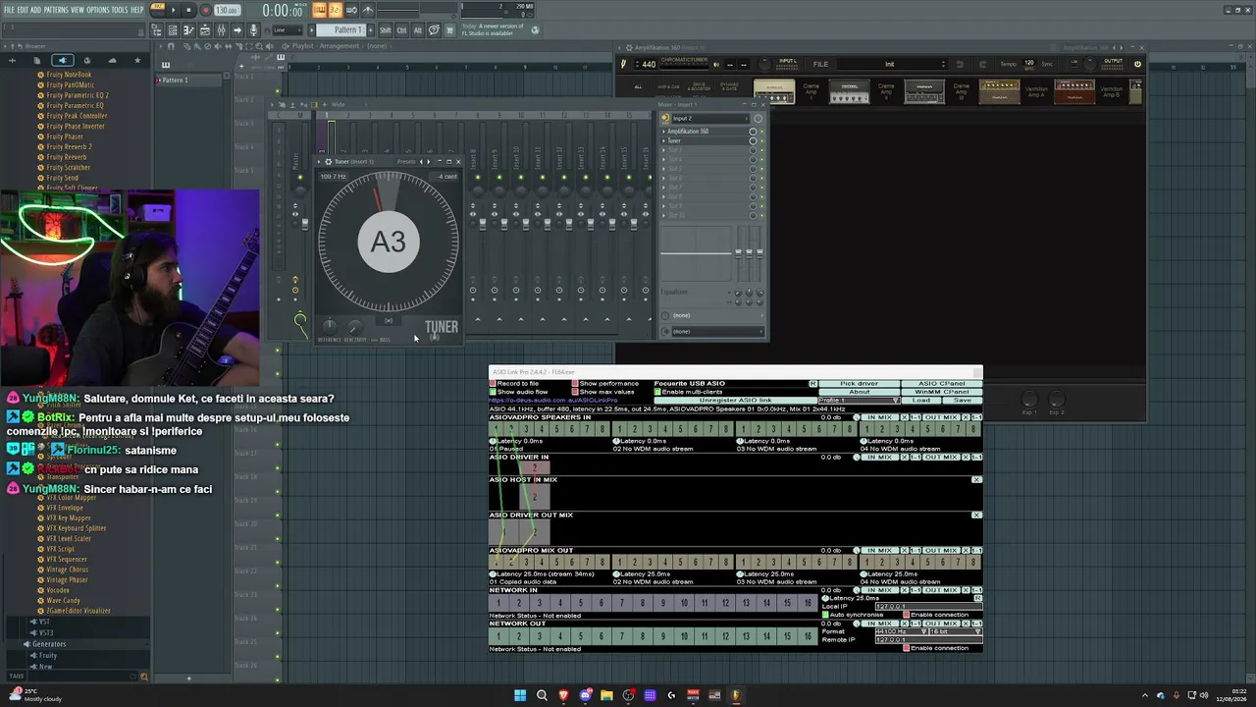This screenshot has height=707, width=1256.
Task: Open the Profile 1 dropdown in ASIO Link
Action: 860,401
